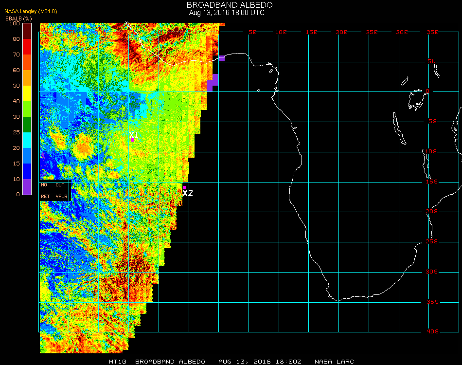Choose the cyan 20–25% colorbar segment
The image size is (462, 365).
coord(27,140)
